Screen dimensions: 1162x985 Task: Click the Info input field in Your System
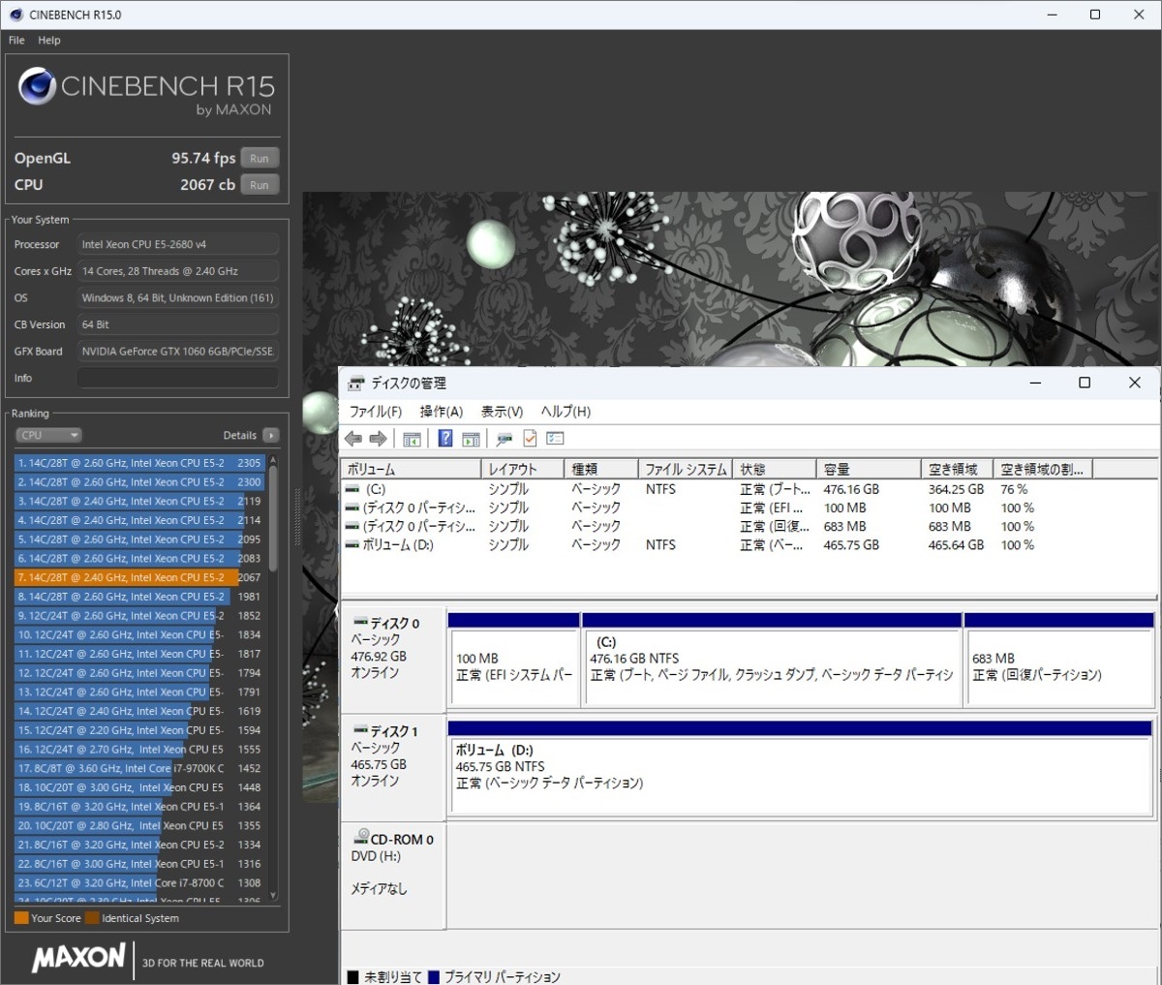tap(178, 378)
